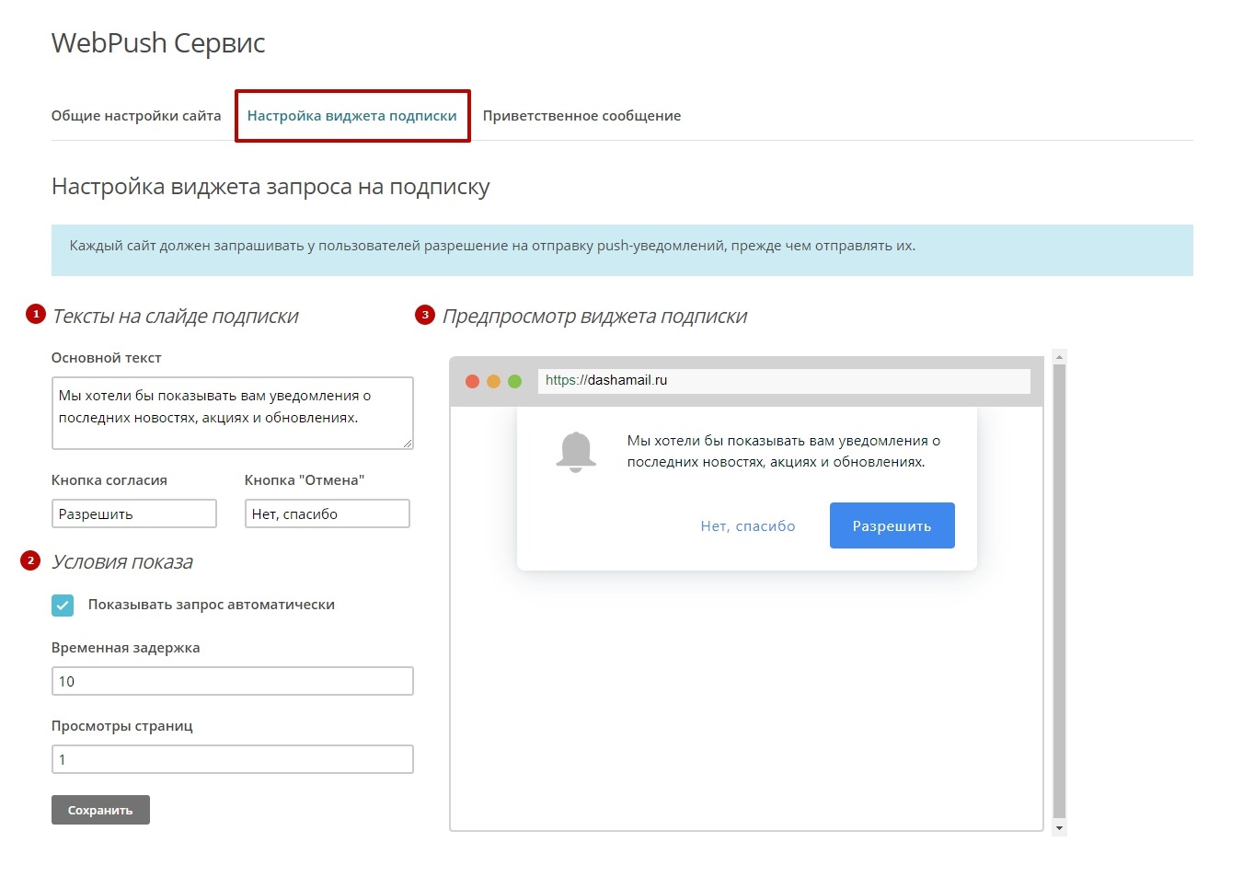Viewport: 1243px width, 877px height.
Task: Click the 'Временная задержка' input field
Action: tap(232, 681)
